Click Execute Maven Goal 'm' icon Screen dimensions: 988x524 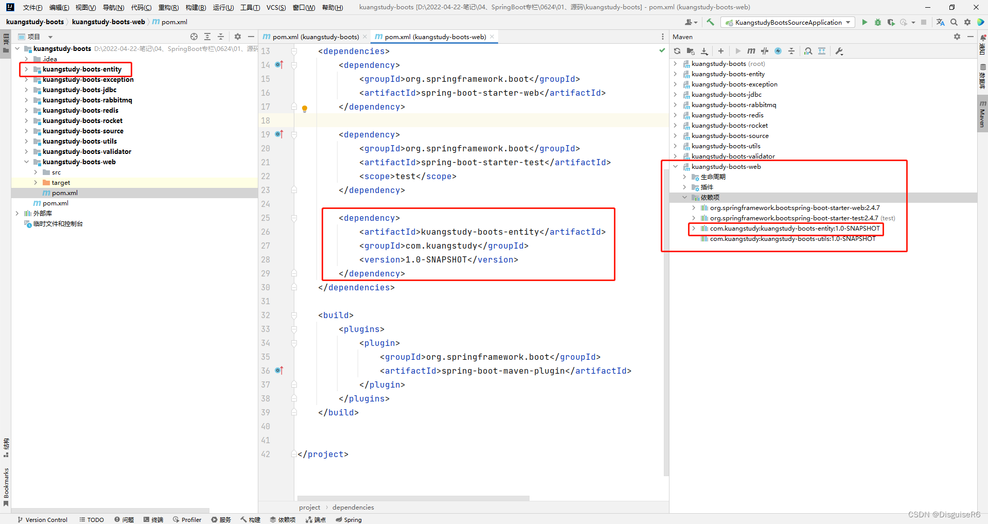751,51
